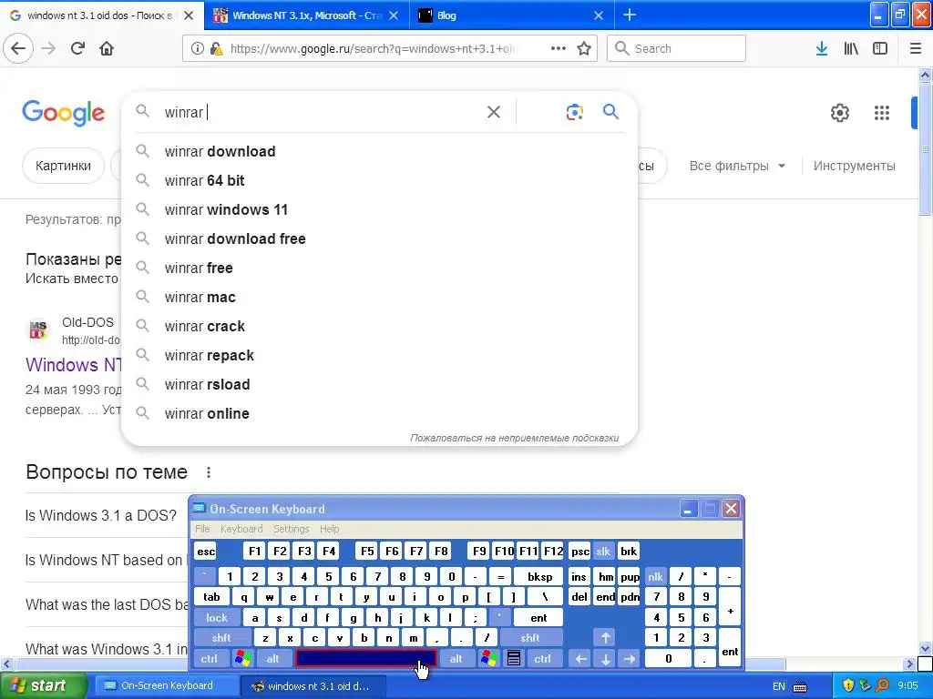Open Google settings gear icon

(839, 112)
